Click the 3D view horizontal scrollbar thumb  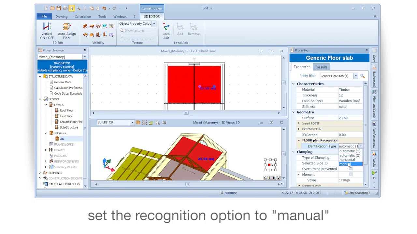pyautogui.click(x=187, y=184)
